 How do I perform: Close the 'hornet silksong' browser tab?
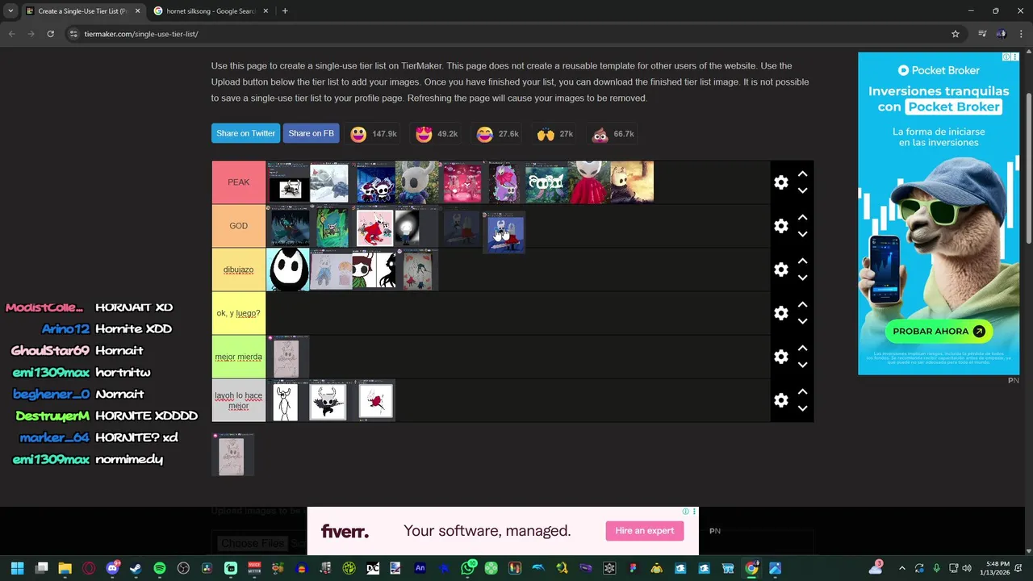click(266, 11)
